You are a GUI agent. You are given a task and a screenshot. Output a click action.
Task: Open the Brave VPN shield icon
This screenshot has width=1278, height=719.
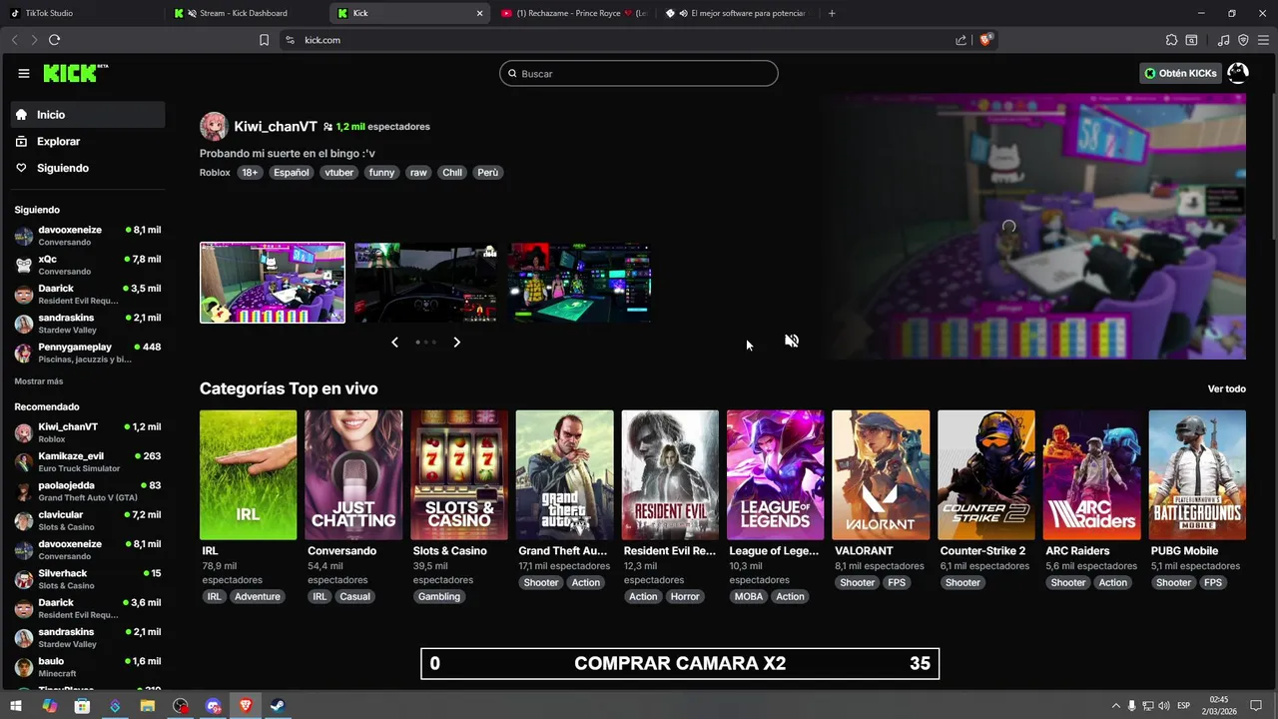click(x=1243, y=40)
